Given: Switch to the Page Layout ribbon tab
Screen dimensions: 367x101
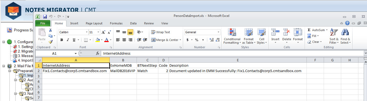Looking at the screenshot, I should click(94, 23).
